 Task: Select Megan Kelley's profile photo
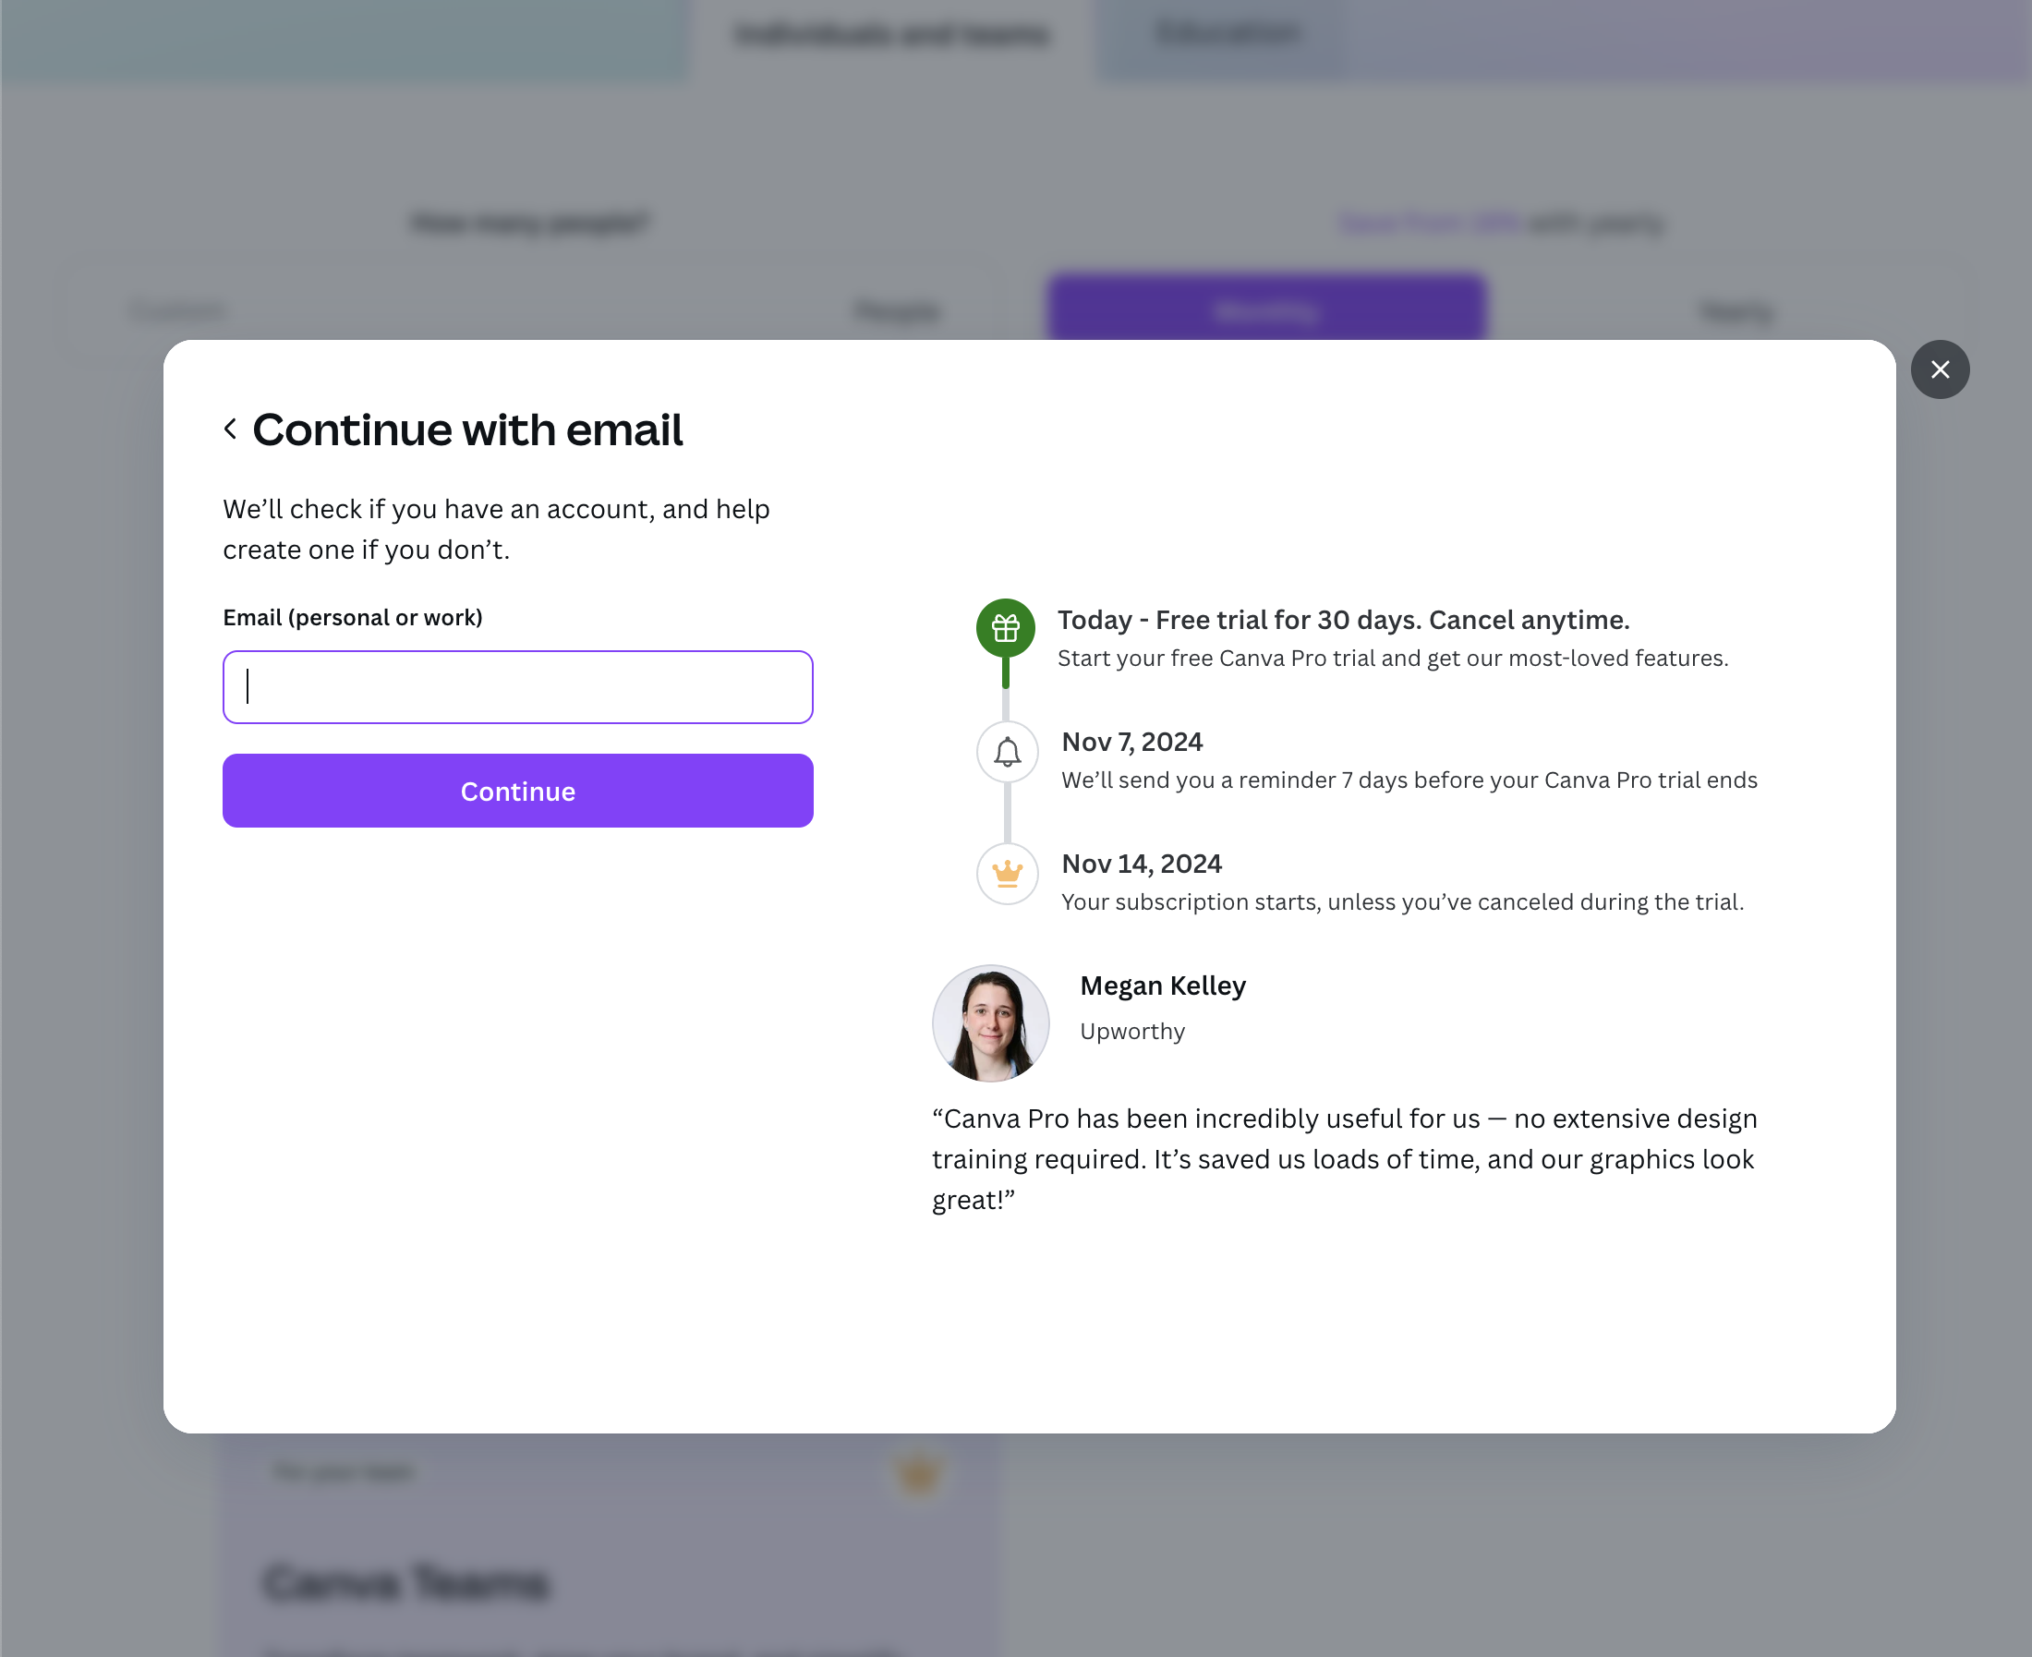click(990, 1022)
